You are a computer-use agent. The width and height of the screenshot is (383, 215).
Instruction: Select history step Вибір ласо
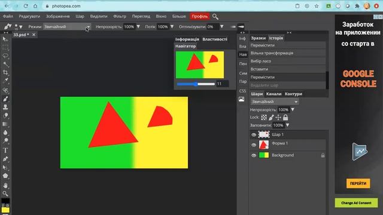[287, 61]
